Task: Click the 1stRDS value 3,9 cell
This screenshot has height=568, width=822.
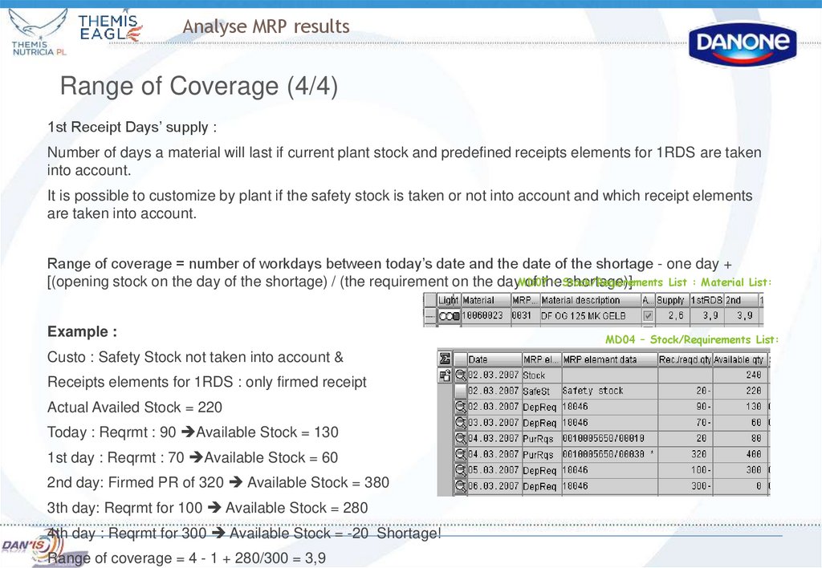Action: pos(710,314)
